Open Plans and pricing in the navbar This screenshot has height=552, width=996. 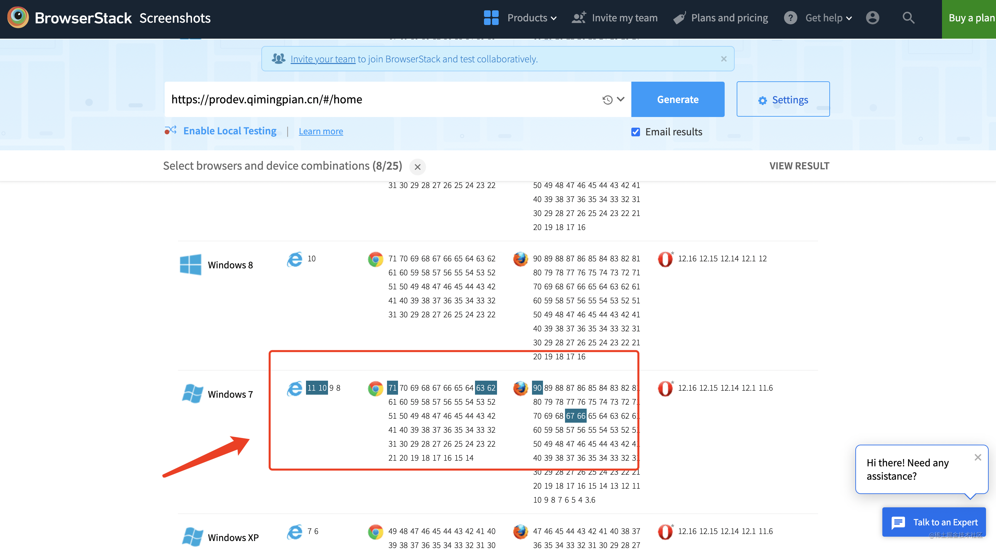[729, 18]
